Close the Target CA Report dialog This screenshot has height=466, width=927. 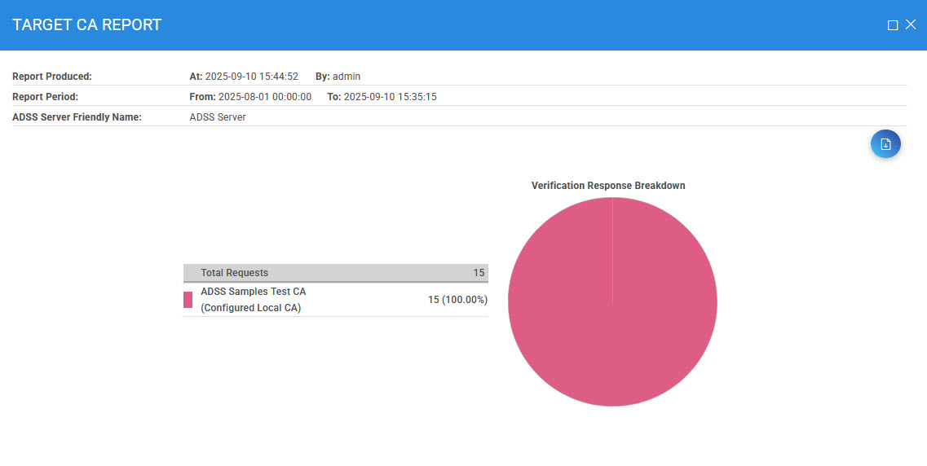pos(912,25)
